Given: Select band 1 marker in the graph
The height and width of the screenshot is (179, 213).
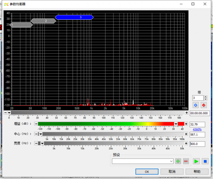Looking at the screenshot, I should [21, 25].
